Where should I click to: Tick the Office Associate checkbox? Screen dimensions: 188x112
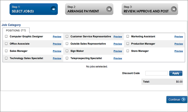[x=6, y=44]
